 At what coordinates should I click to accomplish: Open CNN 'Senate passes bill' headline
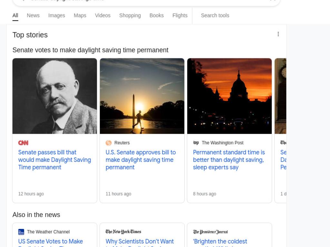(54, 160)
